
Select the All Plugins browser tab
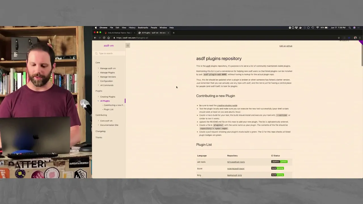click(153, 33)
